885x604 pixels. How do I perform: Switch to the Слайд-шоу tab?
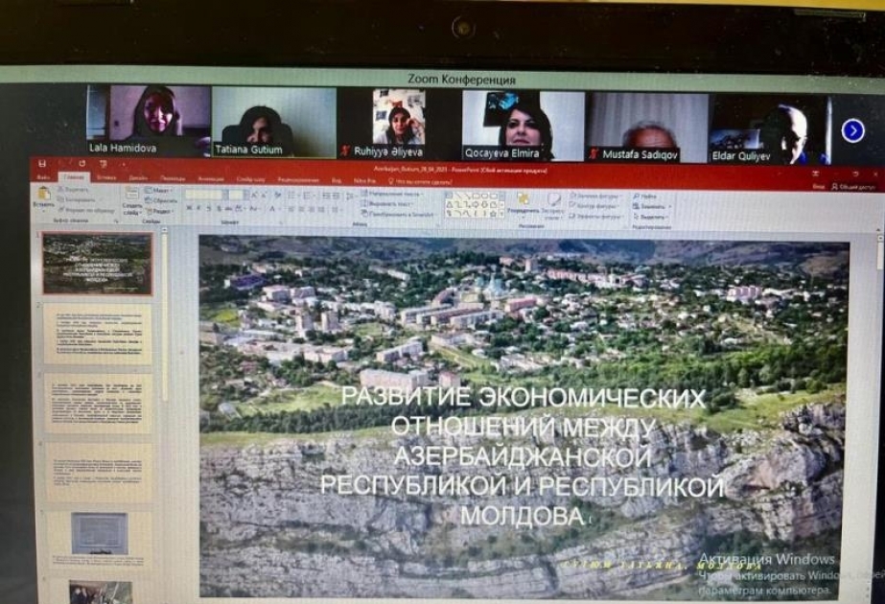click(x=250, y=179)
